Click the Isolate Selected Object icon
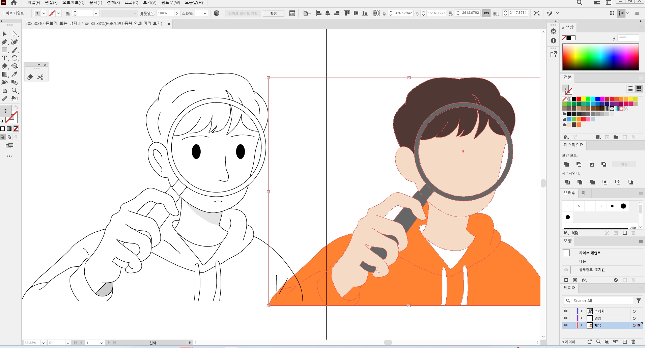Viewport: 645px width, 348px height. coord(537,13)
